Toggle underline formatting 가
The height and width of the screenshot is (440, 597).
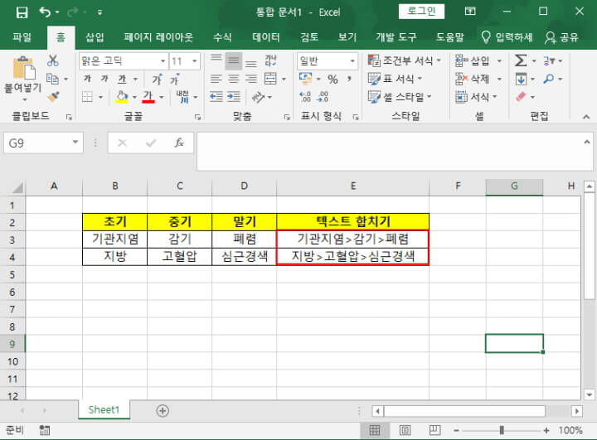pyautogui.click(x=122, y=79)
